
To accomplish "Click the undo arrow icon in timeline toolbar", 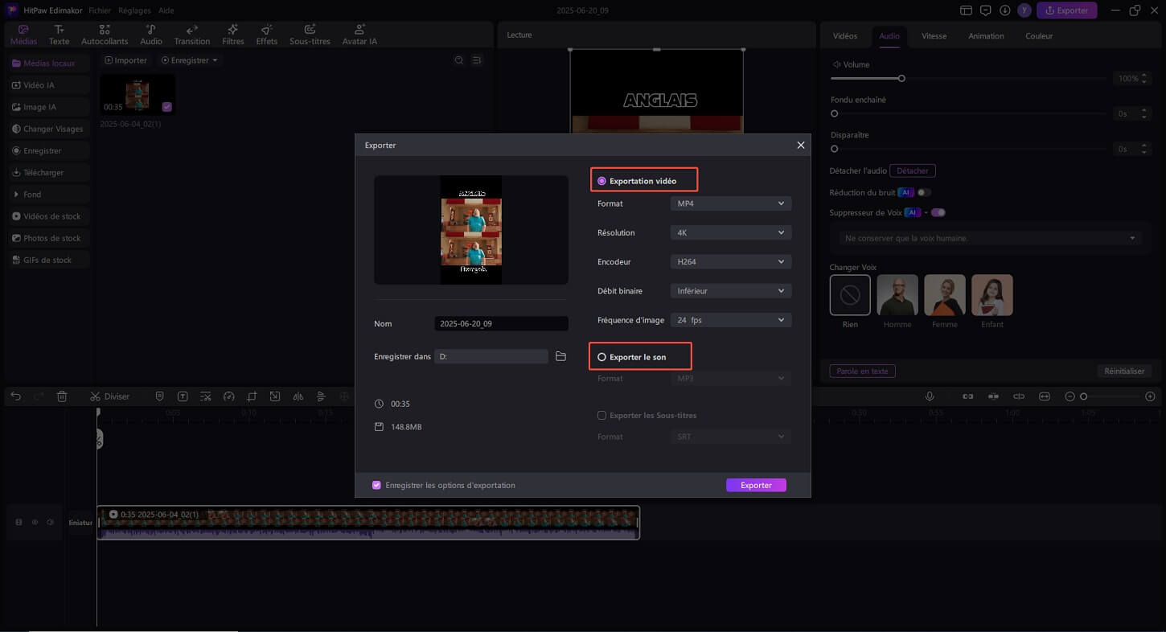I will (x=16, y=396).
